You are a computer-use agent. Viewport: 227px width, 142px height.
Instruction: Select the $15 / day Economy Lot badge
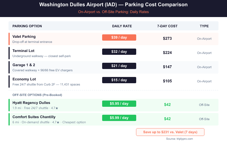click(119, 80)
